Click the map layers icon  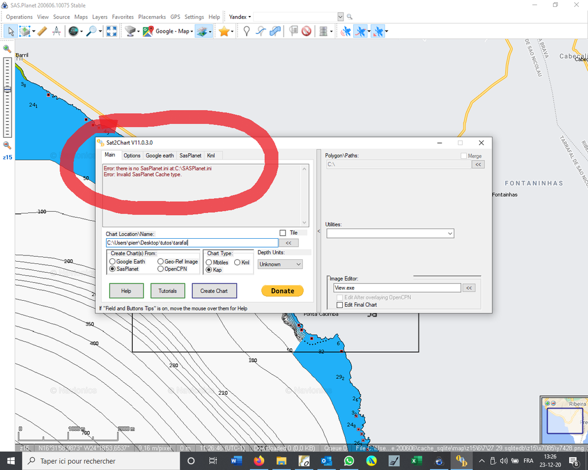pos(202,32)
